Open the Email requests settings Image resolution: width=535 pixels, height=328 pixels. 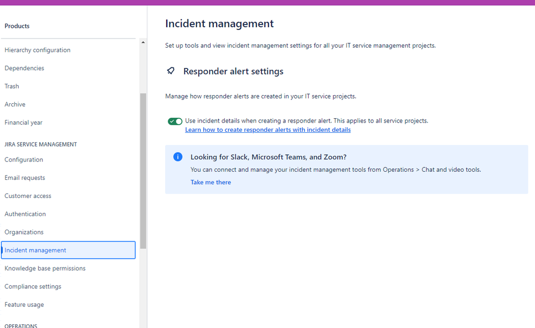pyautogui.click(x=25, y=178)
